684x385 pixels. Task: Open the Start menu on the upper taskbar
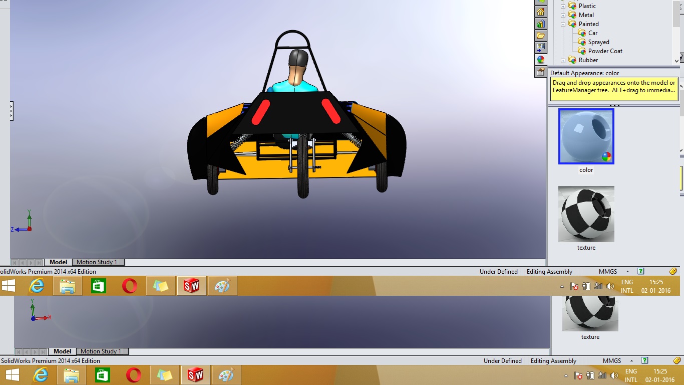click(9, 286)
